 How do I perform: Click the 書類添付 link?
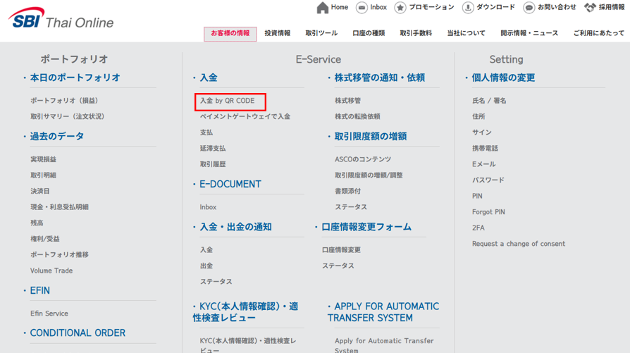coord(348,191)
